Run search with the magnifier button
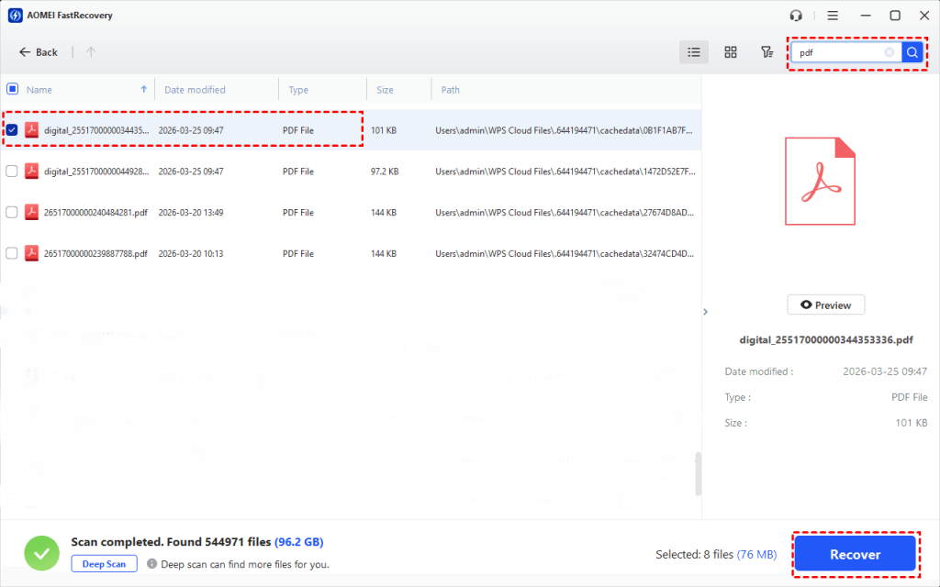The image size is (940, 587). point(912,52)
